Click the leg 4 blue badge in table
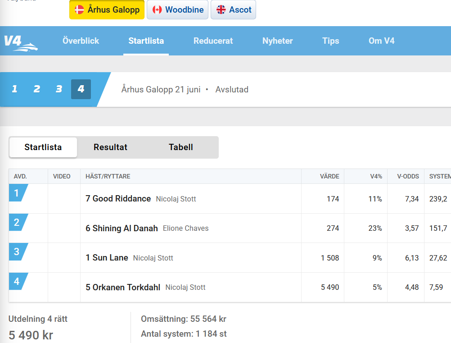The width and height of the screenshot is (451, 343). click(18, 281)
